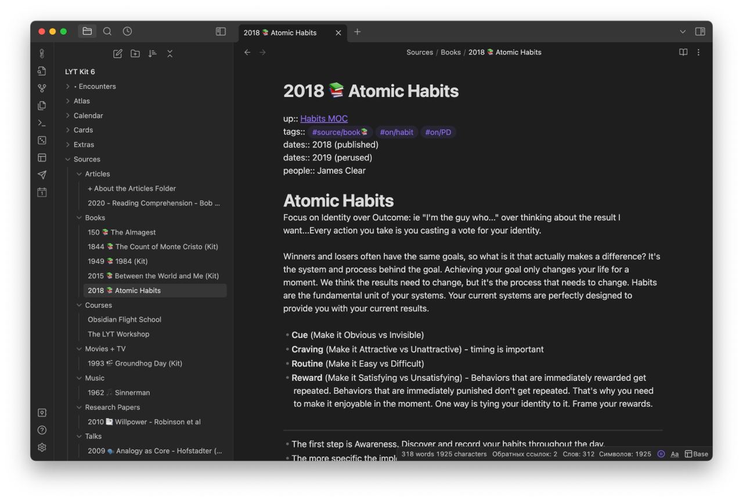Click Books in the breadcrumb path
This screenshot has height=501, width=743.
pyautogui.click(x=450, y=52)
